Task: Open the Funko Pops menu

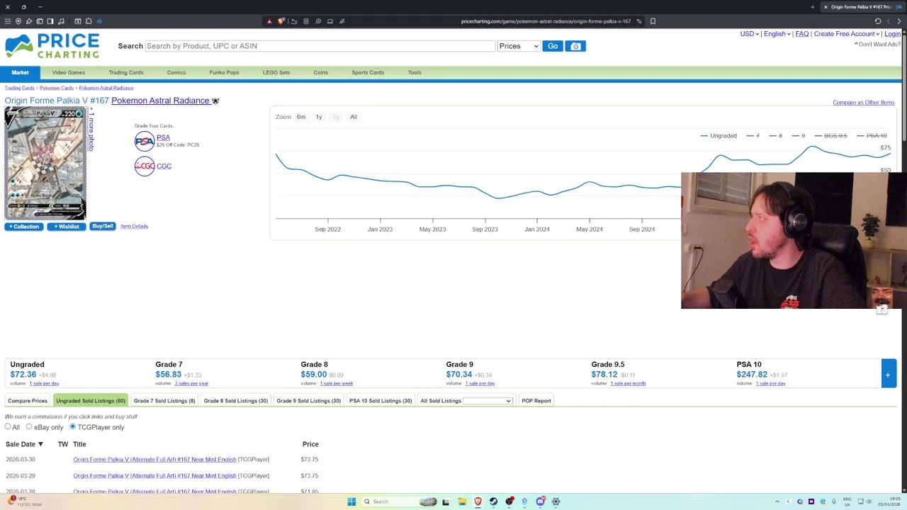Action: click(x=224, y=72)
